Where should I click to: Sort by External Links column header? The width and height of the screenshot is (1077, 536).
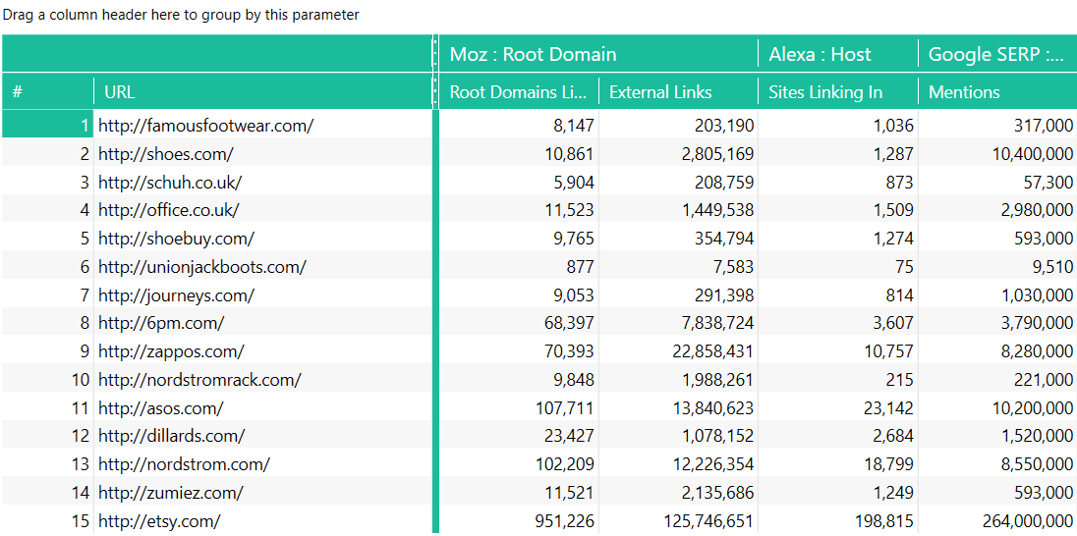click(678, 92)
